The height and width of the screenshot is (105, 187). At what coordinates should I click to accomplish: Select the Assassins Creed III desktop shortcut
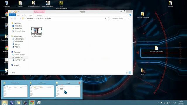click(x=48, y=4)
